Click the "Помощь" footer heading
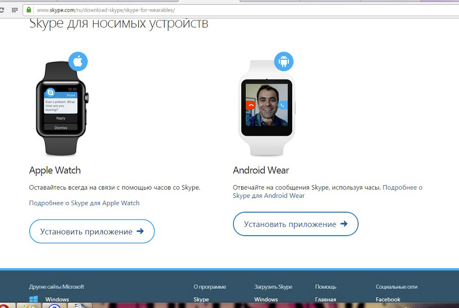 click(x=325, y=287)
